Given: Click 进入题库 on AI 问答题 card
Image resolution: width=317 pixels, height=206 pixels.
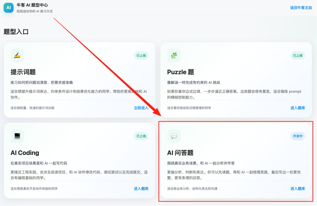Looking at the screenshot, I should 298,188.
